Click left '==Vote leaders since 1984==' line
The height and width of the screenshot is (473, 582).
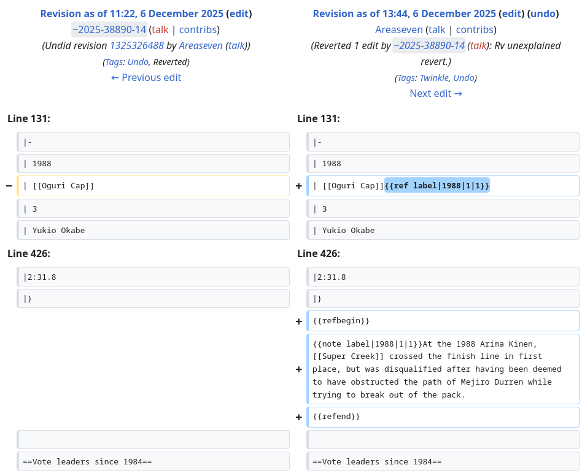coord(153,461)
